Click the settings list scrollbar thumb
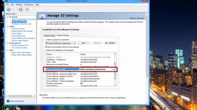 click(115, 71)
